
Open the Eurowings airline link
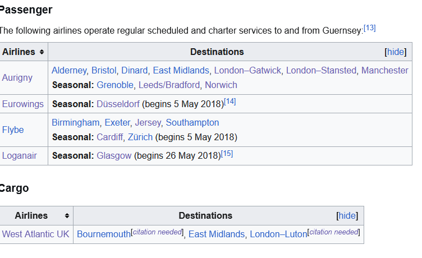click(22, 104)
